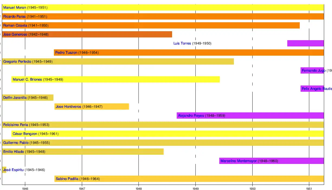Viewport: 332px width, 190px height.
Task: Open the Manuel Moran link
Action: (x=15, y=8)
